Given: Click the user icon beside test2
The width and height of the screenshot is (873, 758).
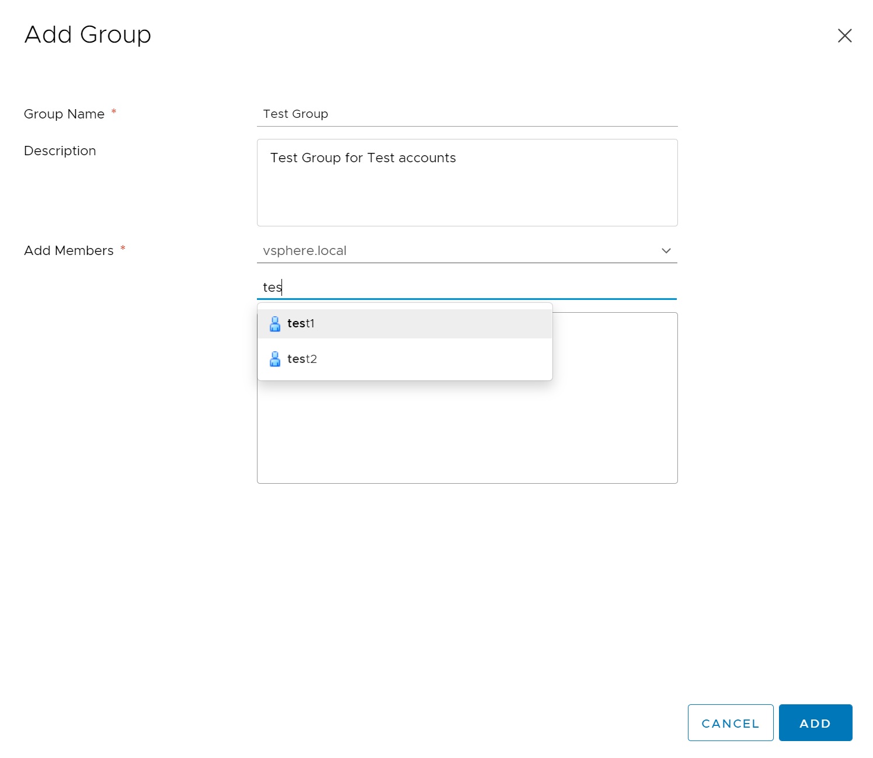Looking at the screenshot, I should [275, 359].
